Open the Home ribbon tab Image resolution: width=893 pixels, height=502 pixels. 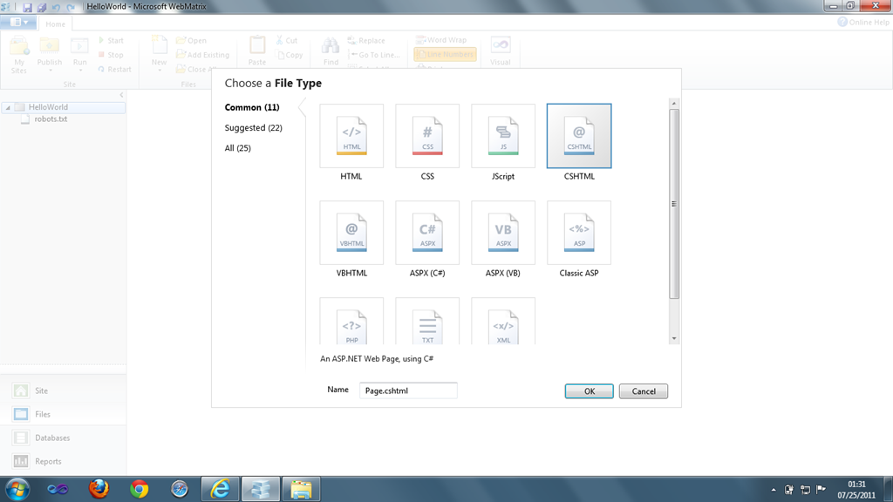[x=55, y=24]
